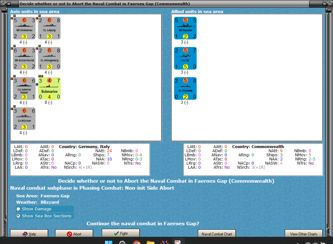
Task: Click the Axis 'NAtt: 24' value
Action: point(103,151)
